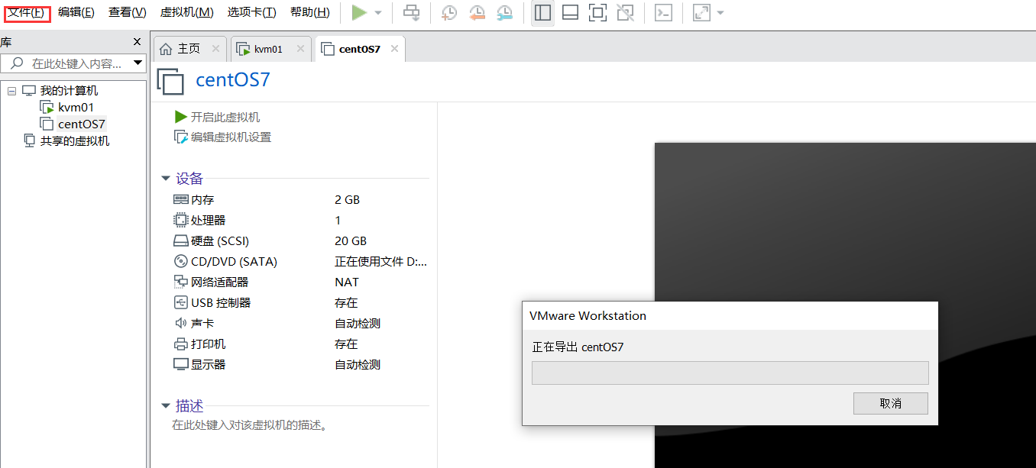The width and height of the screenshot is (1036, 468).
Task: Click 取消 to cancel the export
Action: 890,403
